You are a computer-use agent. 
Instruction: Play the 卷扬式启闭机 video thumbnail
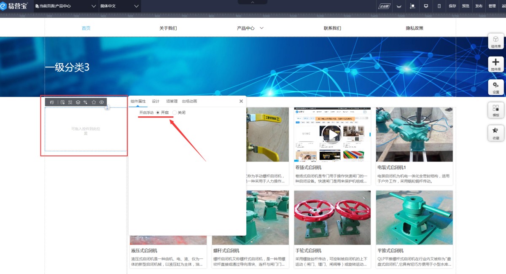332,135
